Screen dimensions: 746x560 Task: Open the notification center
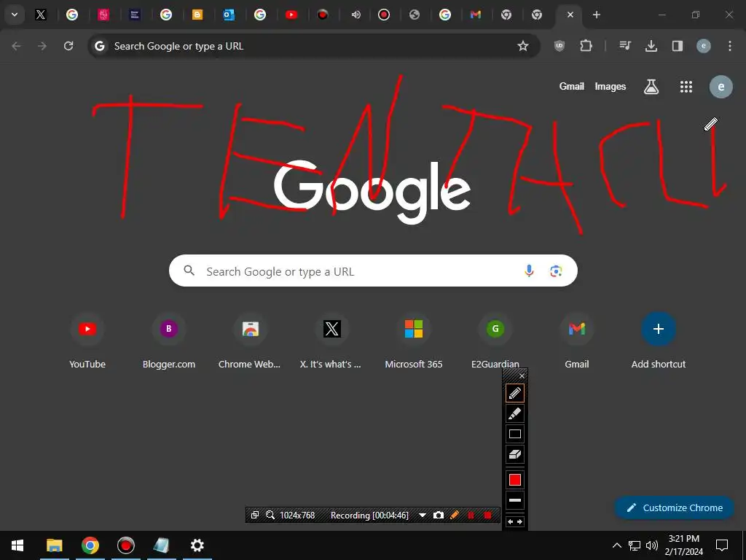coord(722,545)
